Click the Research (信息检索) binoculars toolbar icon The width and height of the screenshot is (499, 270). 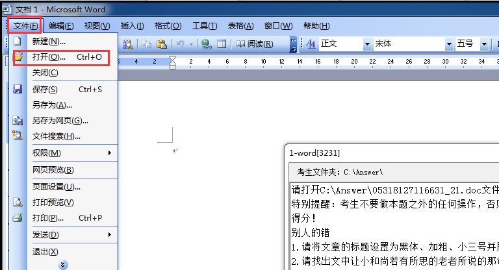click(x=128, y=44)
